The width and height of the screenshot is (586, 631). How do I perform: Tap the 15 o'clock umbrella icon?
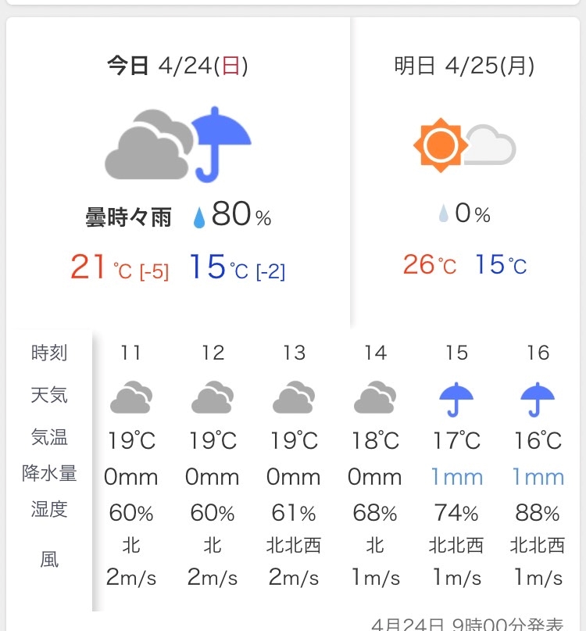[456, 400]
